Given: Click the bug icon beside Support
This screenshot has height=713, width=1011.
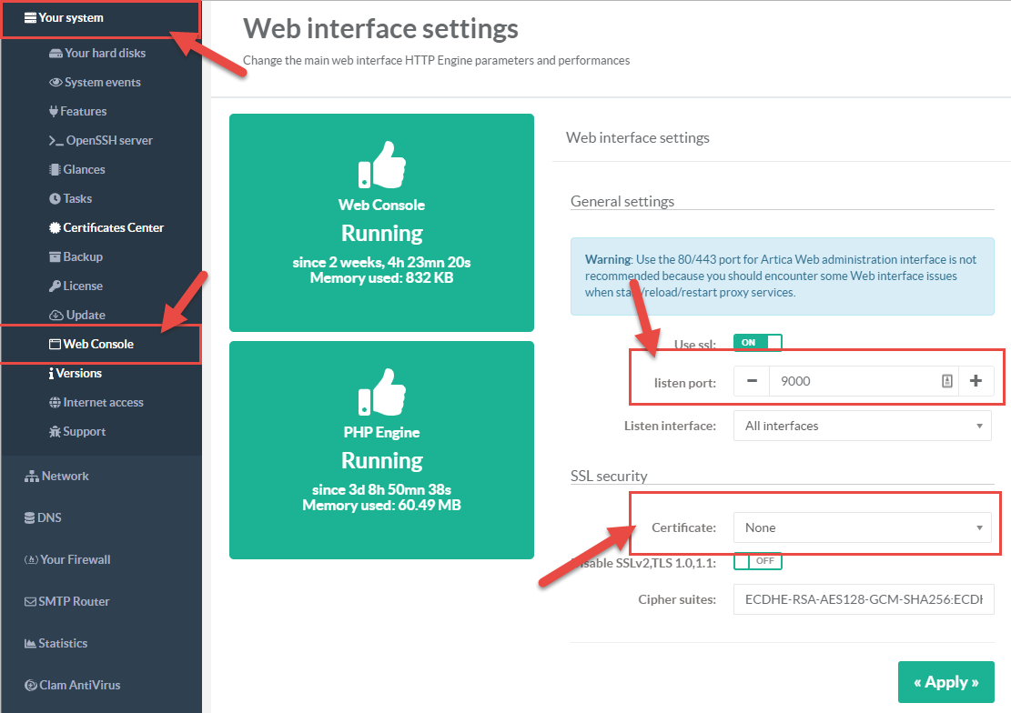Looking at the screenshot, I should coord(55,431).
